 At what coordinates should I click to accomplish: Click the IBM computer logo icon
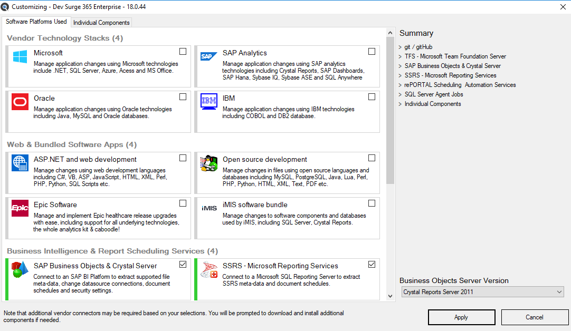(x=208, y=102)
